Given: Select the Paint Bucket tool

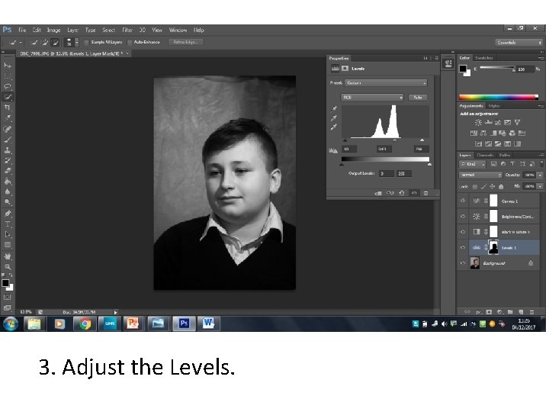Looking at the screenshot, I should (8, 182).
